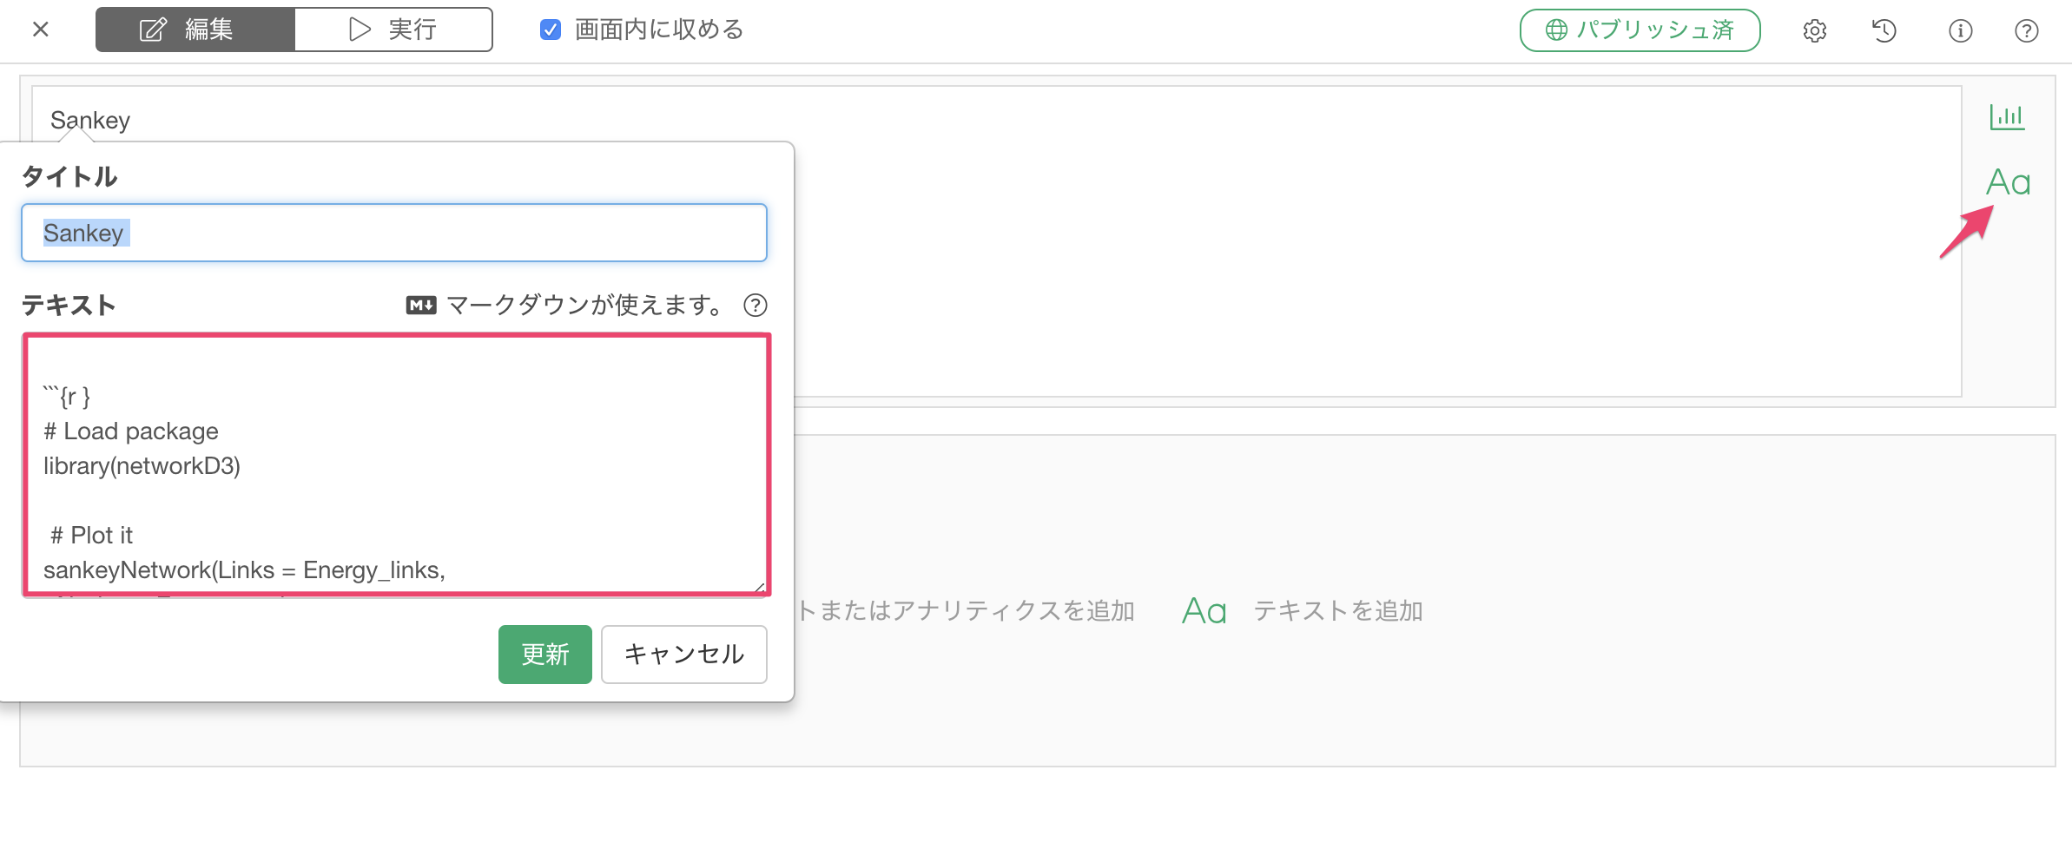The height and width of the screenshot is (849, 2072).
Task: Close the dashboard editor with X
Action: 40,30
